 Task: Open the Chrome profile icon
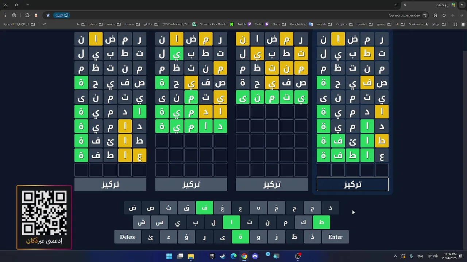(14, 15)
